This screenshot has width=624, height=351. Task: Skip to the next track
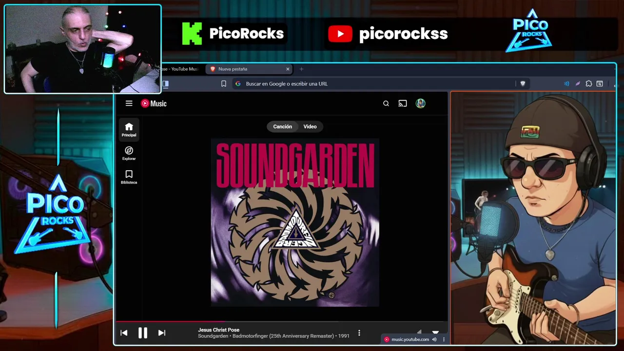162,333
